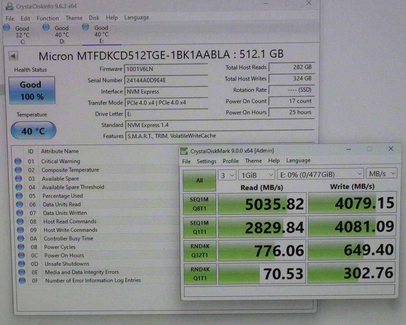Image resolution: width=406 pixels, height=325 pixels.
Task: Open CrystalDiskMark Help menu
Action: (274, 161)
